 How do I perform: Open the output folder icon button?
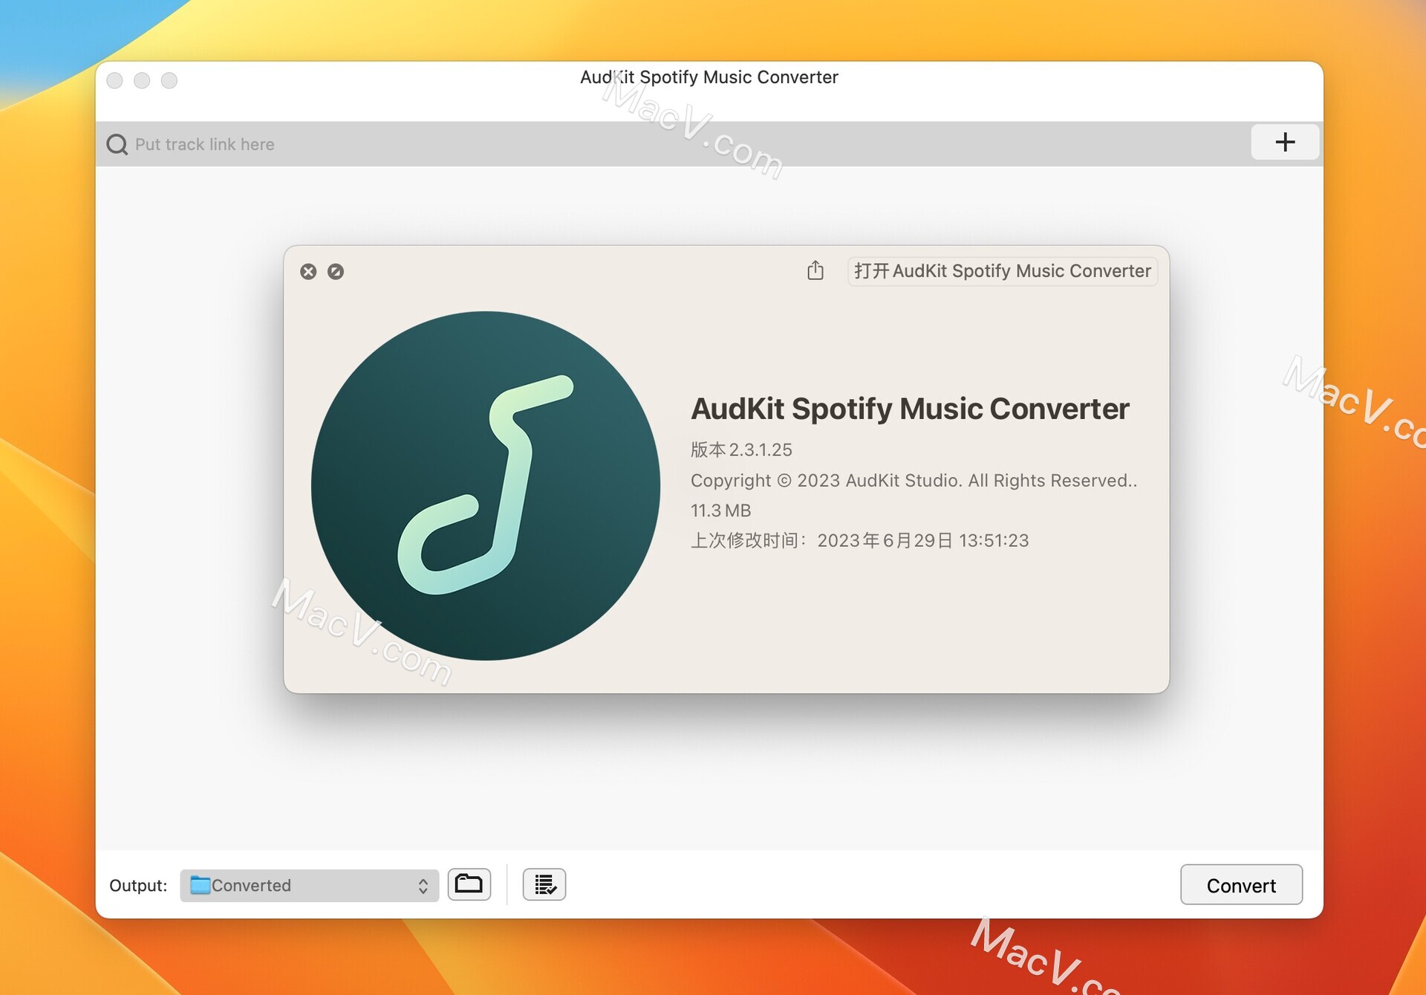tap(469, 884)
